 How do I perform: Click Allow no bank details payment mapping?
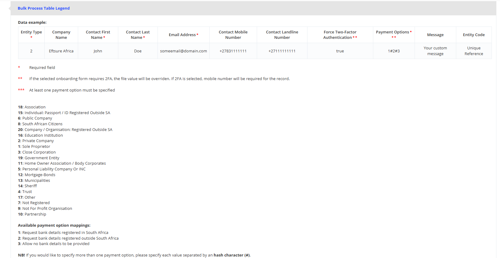tap(54, 244)
